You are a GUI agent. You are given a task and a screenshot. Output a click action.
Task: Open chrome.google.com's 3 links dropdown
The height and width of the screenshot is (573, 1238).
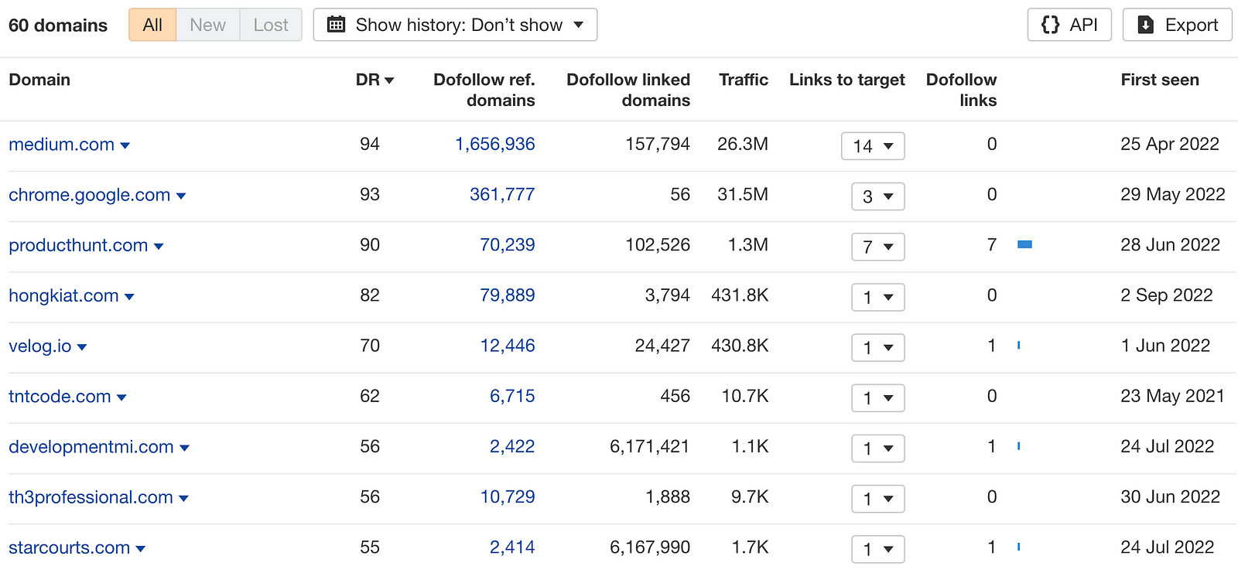click(878, 196)
